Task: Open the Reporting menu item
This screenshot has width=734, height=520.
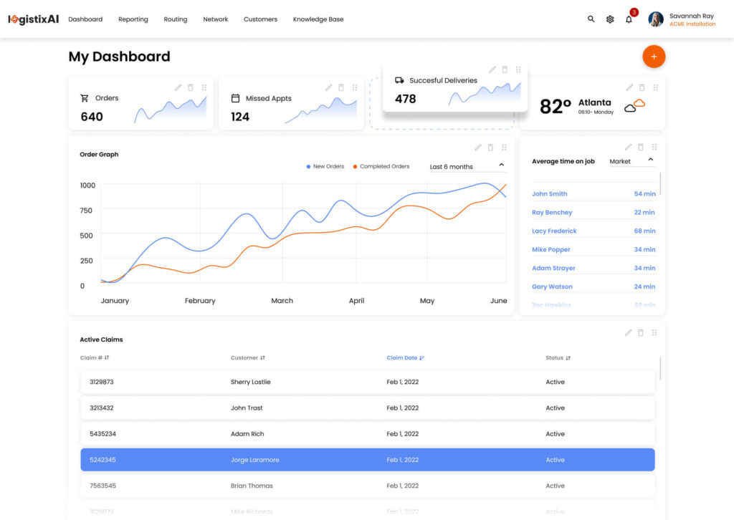Action: point(133,19)
